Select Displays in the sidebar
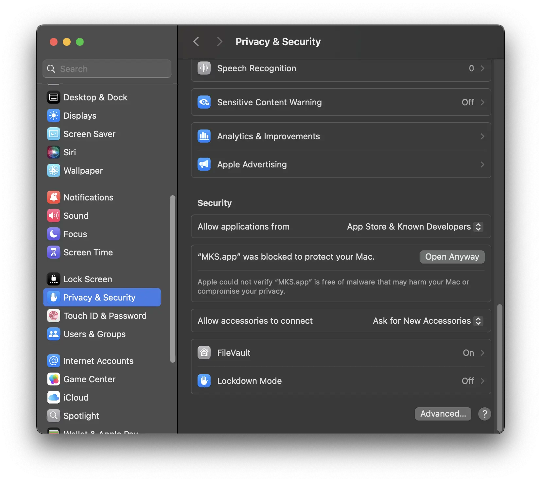The width and height of the screenshot is (541, 482). coord(102,116)
